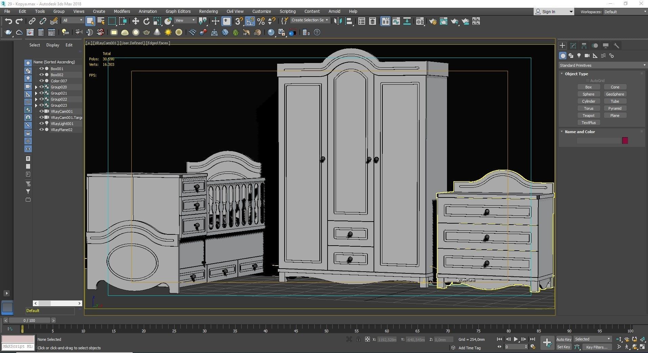Click the Auto Key button
The height and width of the screenshot is (353, 648).
coord(564,339)
